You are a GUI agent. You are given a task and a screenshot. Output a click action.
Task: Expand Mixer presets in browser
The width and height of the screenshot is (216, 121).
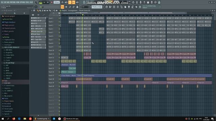pos(9,31)
